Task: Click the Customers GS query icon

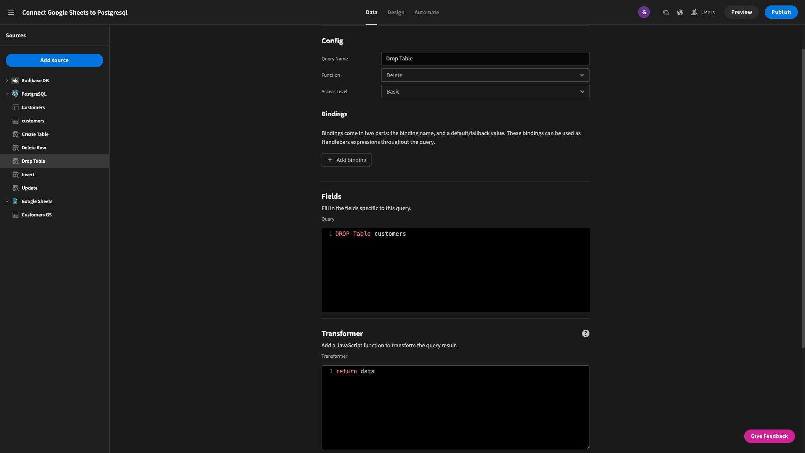Action: [15, 215]
